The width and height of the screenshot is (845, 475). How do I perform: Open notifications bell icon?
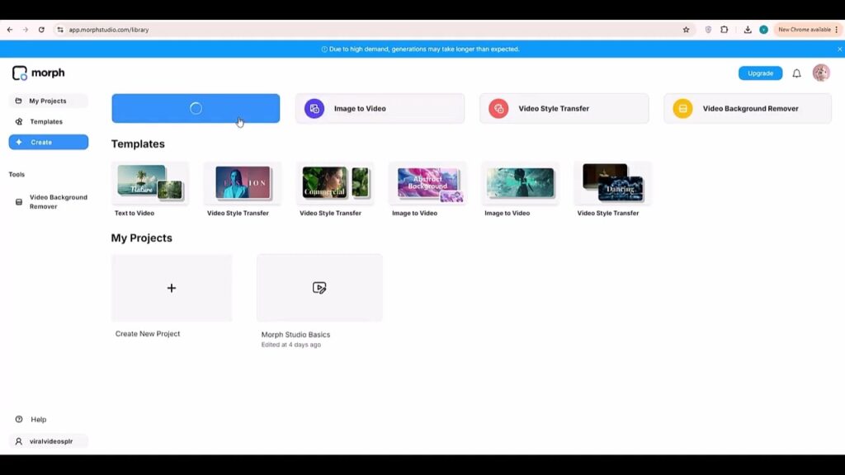(x=796, y=73)
